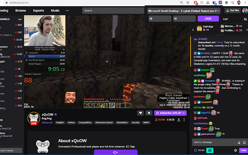Click the Prime link in sub notice

(219, 42)
